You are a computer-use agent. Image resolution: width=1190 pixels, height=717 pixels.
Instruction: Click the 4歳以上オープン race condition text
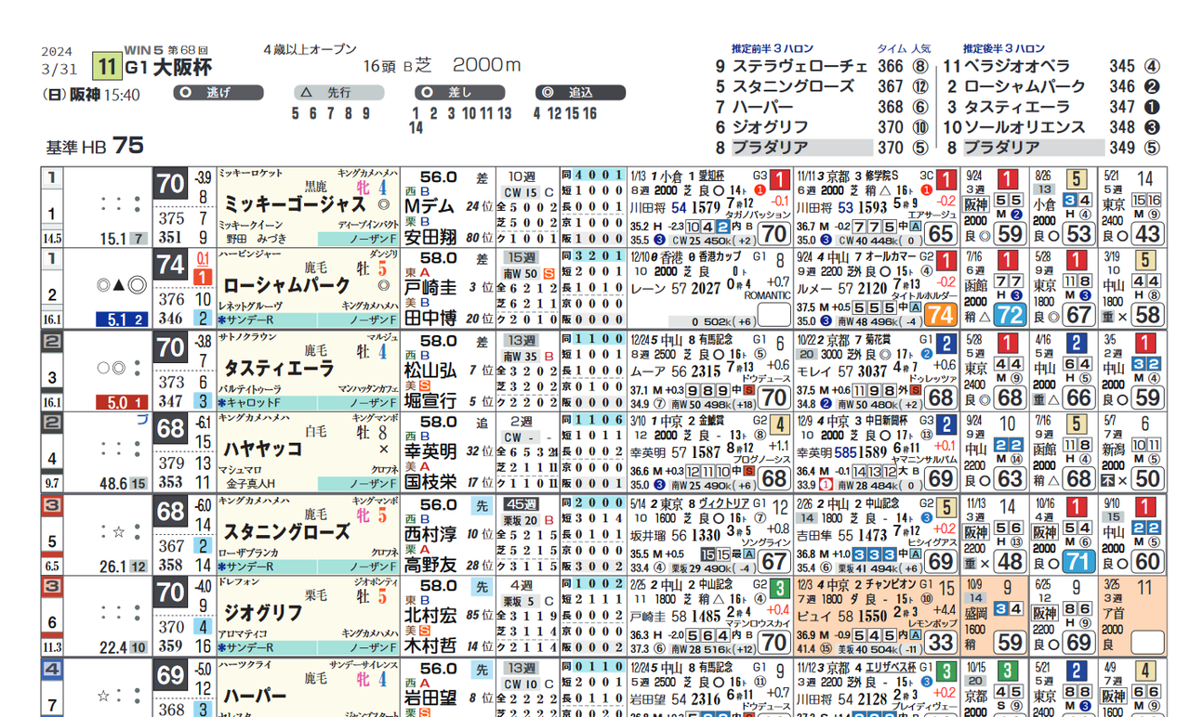tap(310, 49)
